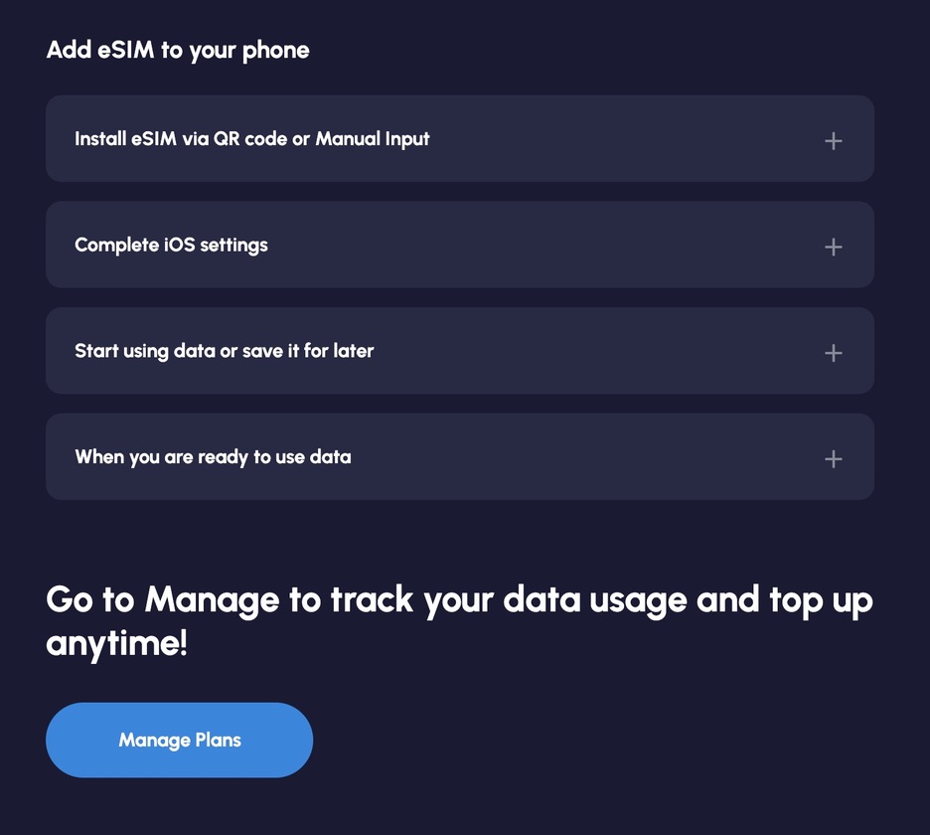Click the "Add eSIM to your phone" heading
This screenshot has width=930, height=835.
[178, 50]
